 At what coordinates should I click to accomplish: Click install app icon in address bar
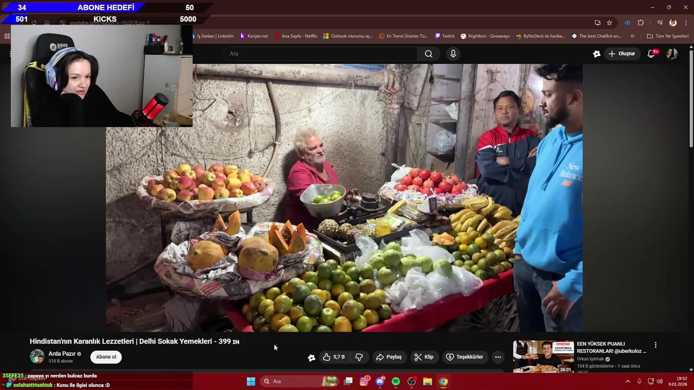597,23
